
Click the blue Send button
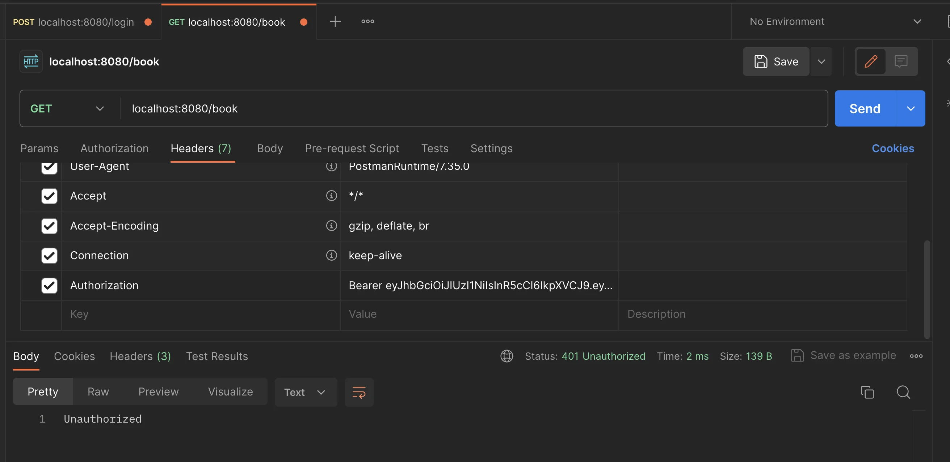pyautogui.click(x=865, y=108)
